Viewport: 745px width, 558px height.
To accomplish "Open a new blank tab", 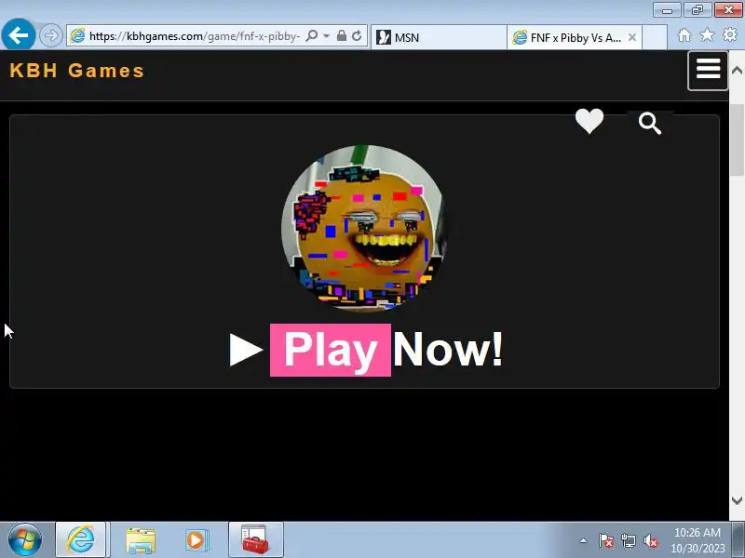I will pyautogui.click(x=655, y=37).
